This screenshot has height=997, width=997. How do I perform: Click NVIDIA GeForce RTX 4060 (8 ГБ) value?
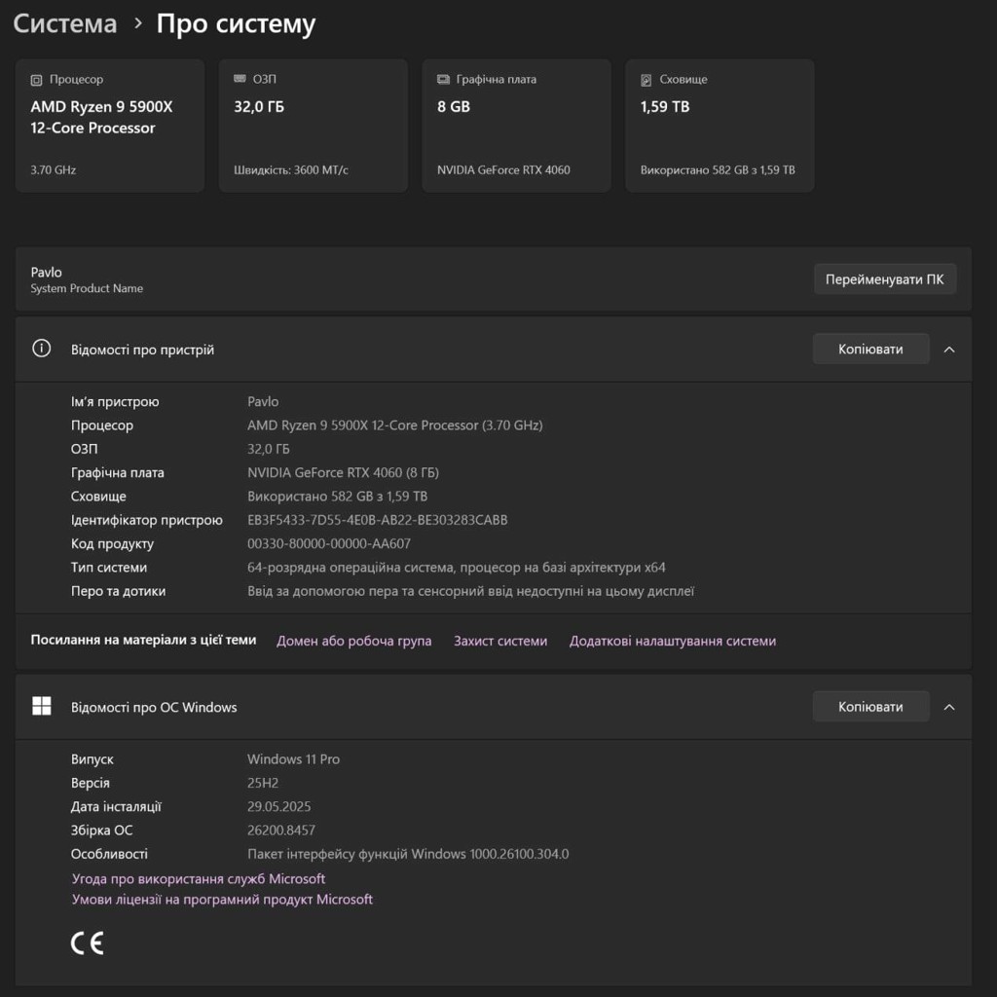tap(343, 472)
